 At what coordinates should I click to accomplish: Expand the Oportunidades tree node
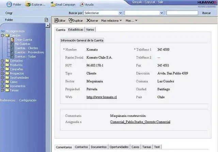(2, 78)
